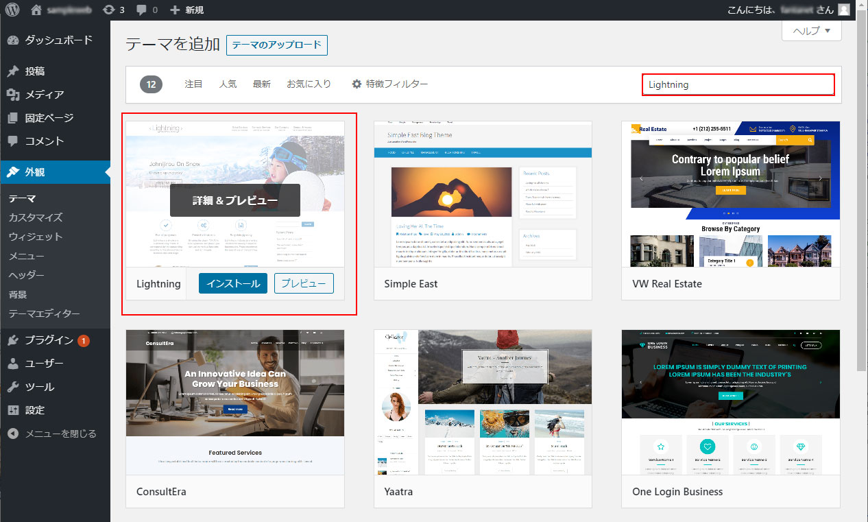Click the 外観 paintbrush icon
This screenshot has width=868, height=522.
click(12, 172)
